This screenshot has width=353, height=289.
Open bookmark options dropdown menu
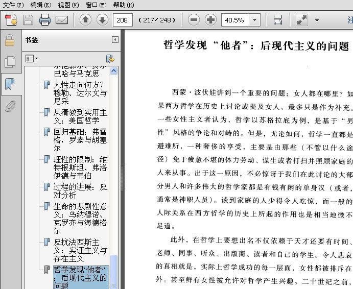(x=32, y=59)
